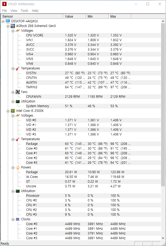Select the Core #2 clock row

(93, 233)
